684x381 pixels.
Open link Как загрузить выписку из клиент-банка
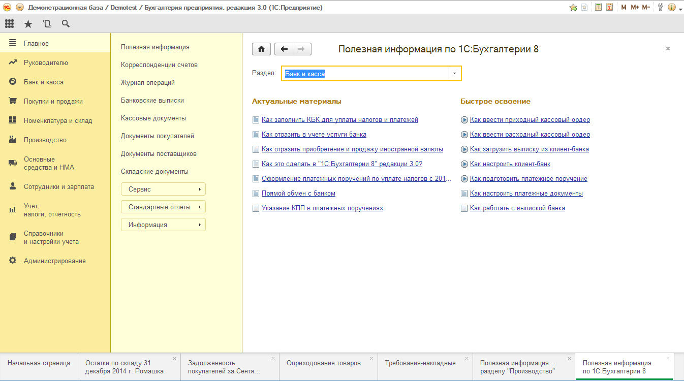(530, 149)
